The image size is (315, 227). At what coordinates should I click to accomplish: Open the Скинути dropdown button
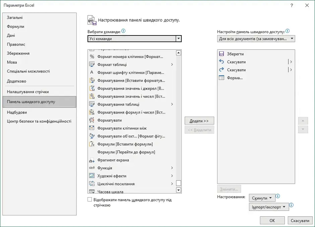(262, 198)
